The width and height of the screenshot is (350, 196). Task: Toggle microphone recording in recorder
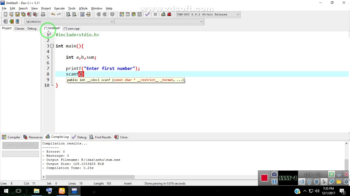tap(309, 182)
